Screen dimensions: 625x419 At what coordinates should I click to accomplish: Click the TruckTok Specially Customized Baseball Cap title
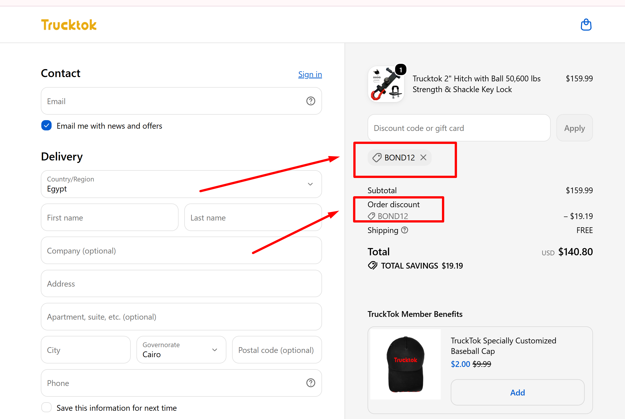[x=503, y=346]
